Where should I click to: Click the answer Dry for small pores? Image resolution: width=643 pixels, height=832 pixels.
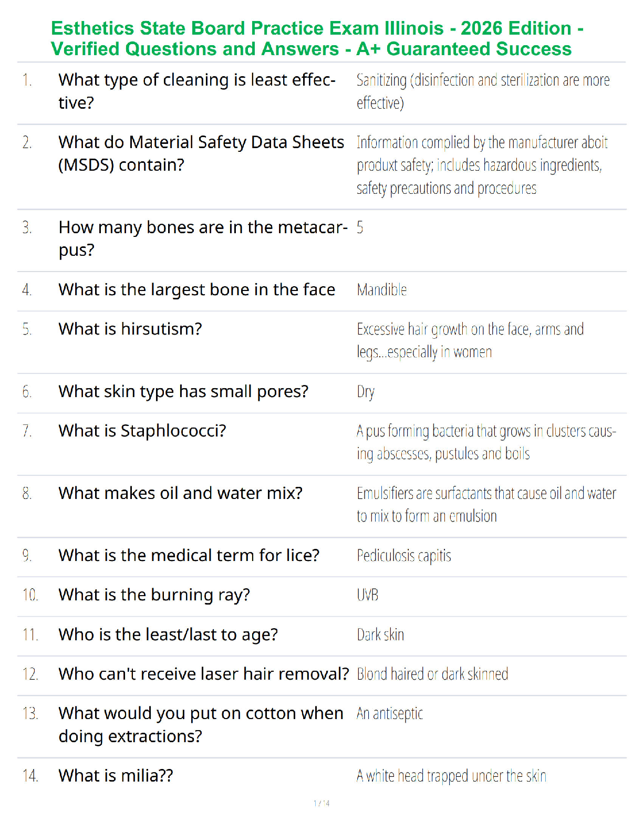[x=365, y=392]
